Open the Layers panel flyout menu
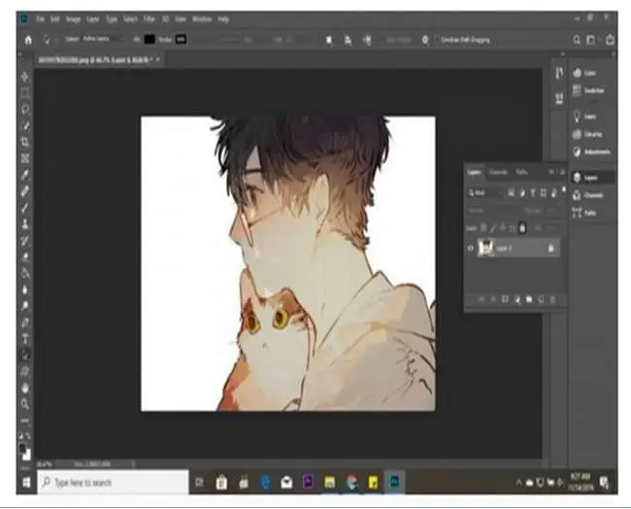This screenshot has width=631, height=509. pos(562,172)
